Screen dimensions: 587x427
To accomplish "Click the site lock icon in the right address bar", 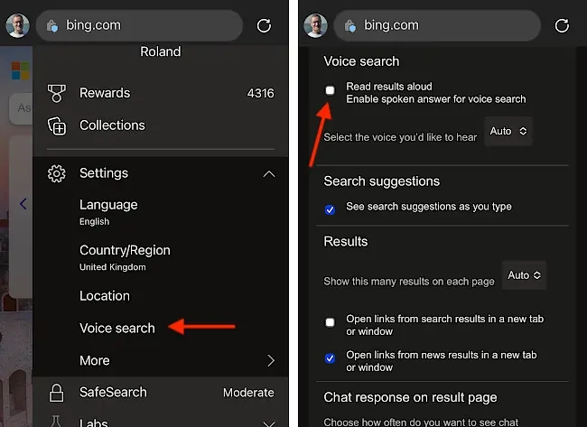I will (350, 26).
